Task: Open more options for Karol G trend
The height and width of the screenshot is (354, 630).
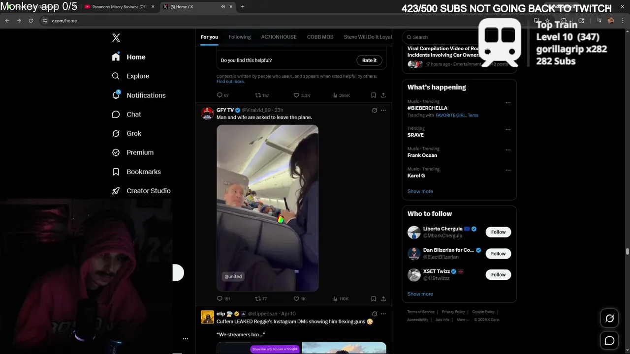Action: click(x=508, y=170)
